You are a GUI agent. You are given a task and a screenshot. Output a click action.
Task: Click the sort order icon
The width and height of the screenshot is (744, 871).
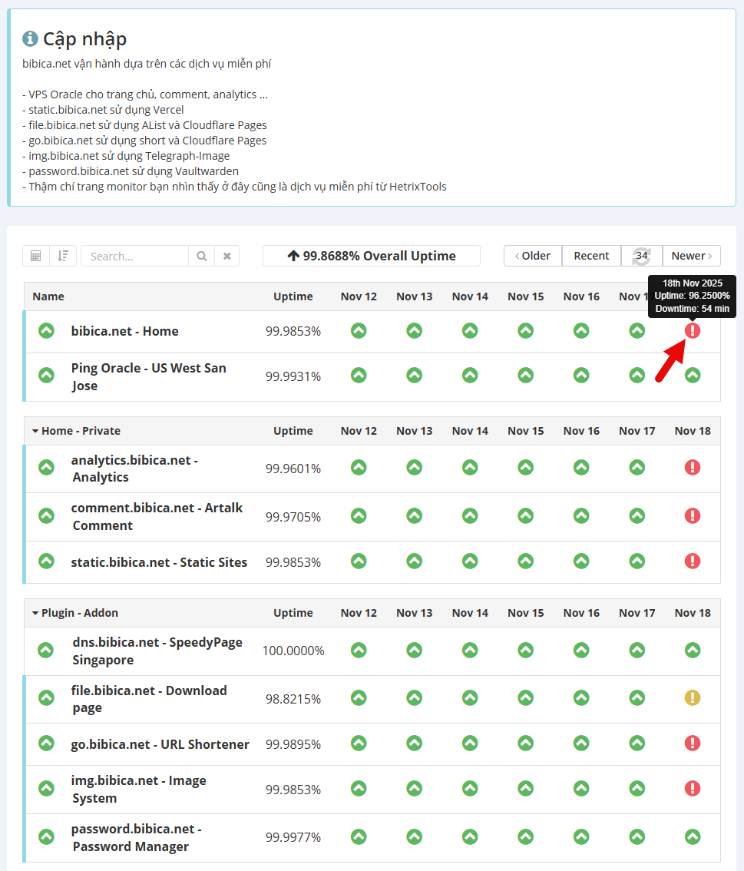pos(63,256)
